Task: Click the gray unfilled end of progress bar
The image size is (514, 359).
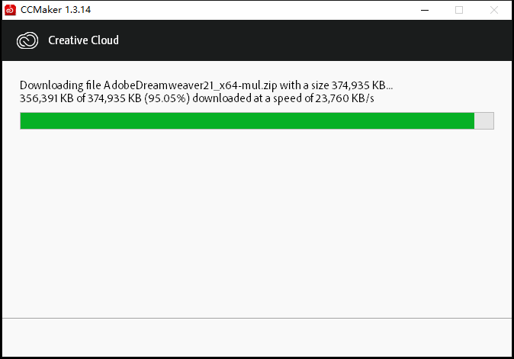Action: click(x=484, y=120)
